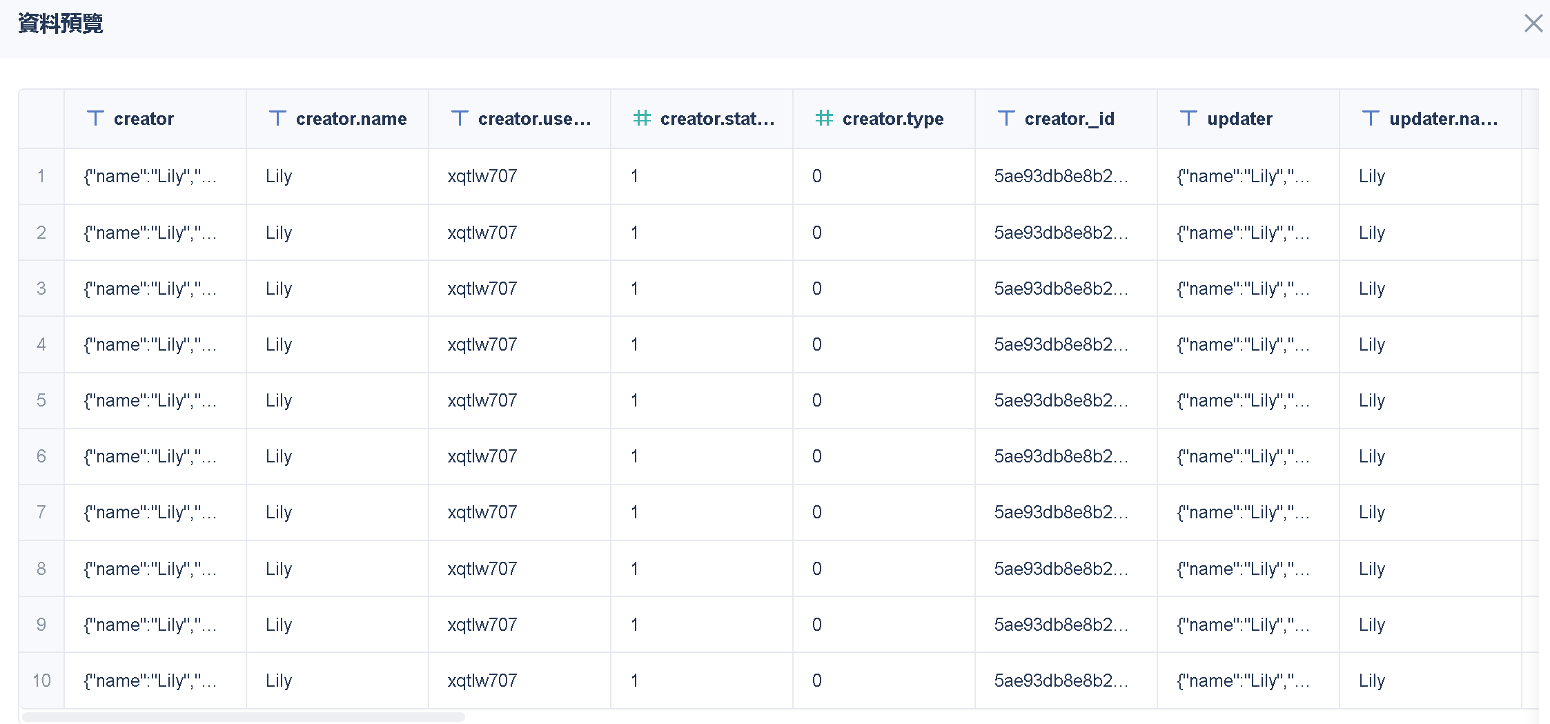Select row number 10
Screen dimensions: 1550x724
(41, 681)
